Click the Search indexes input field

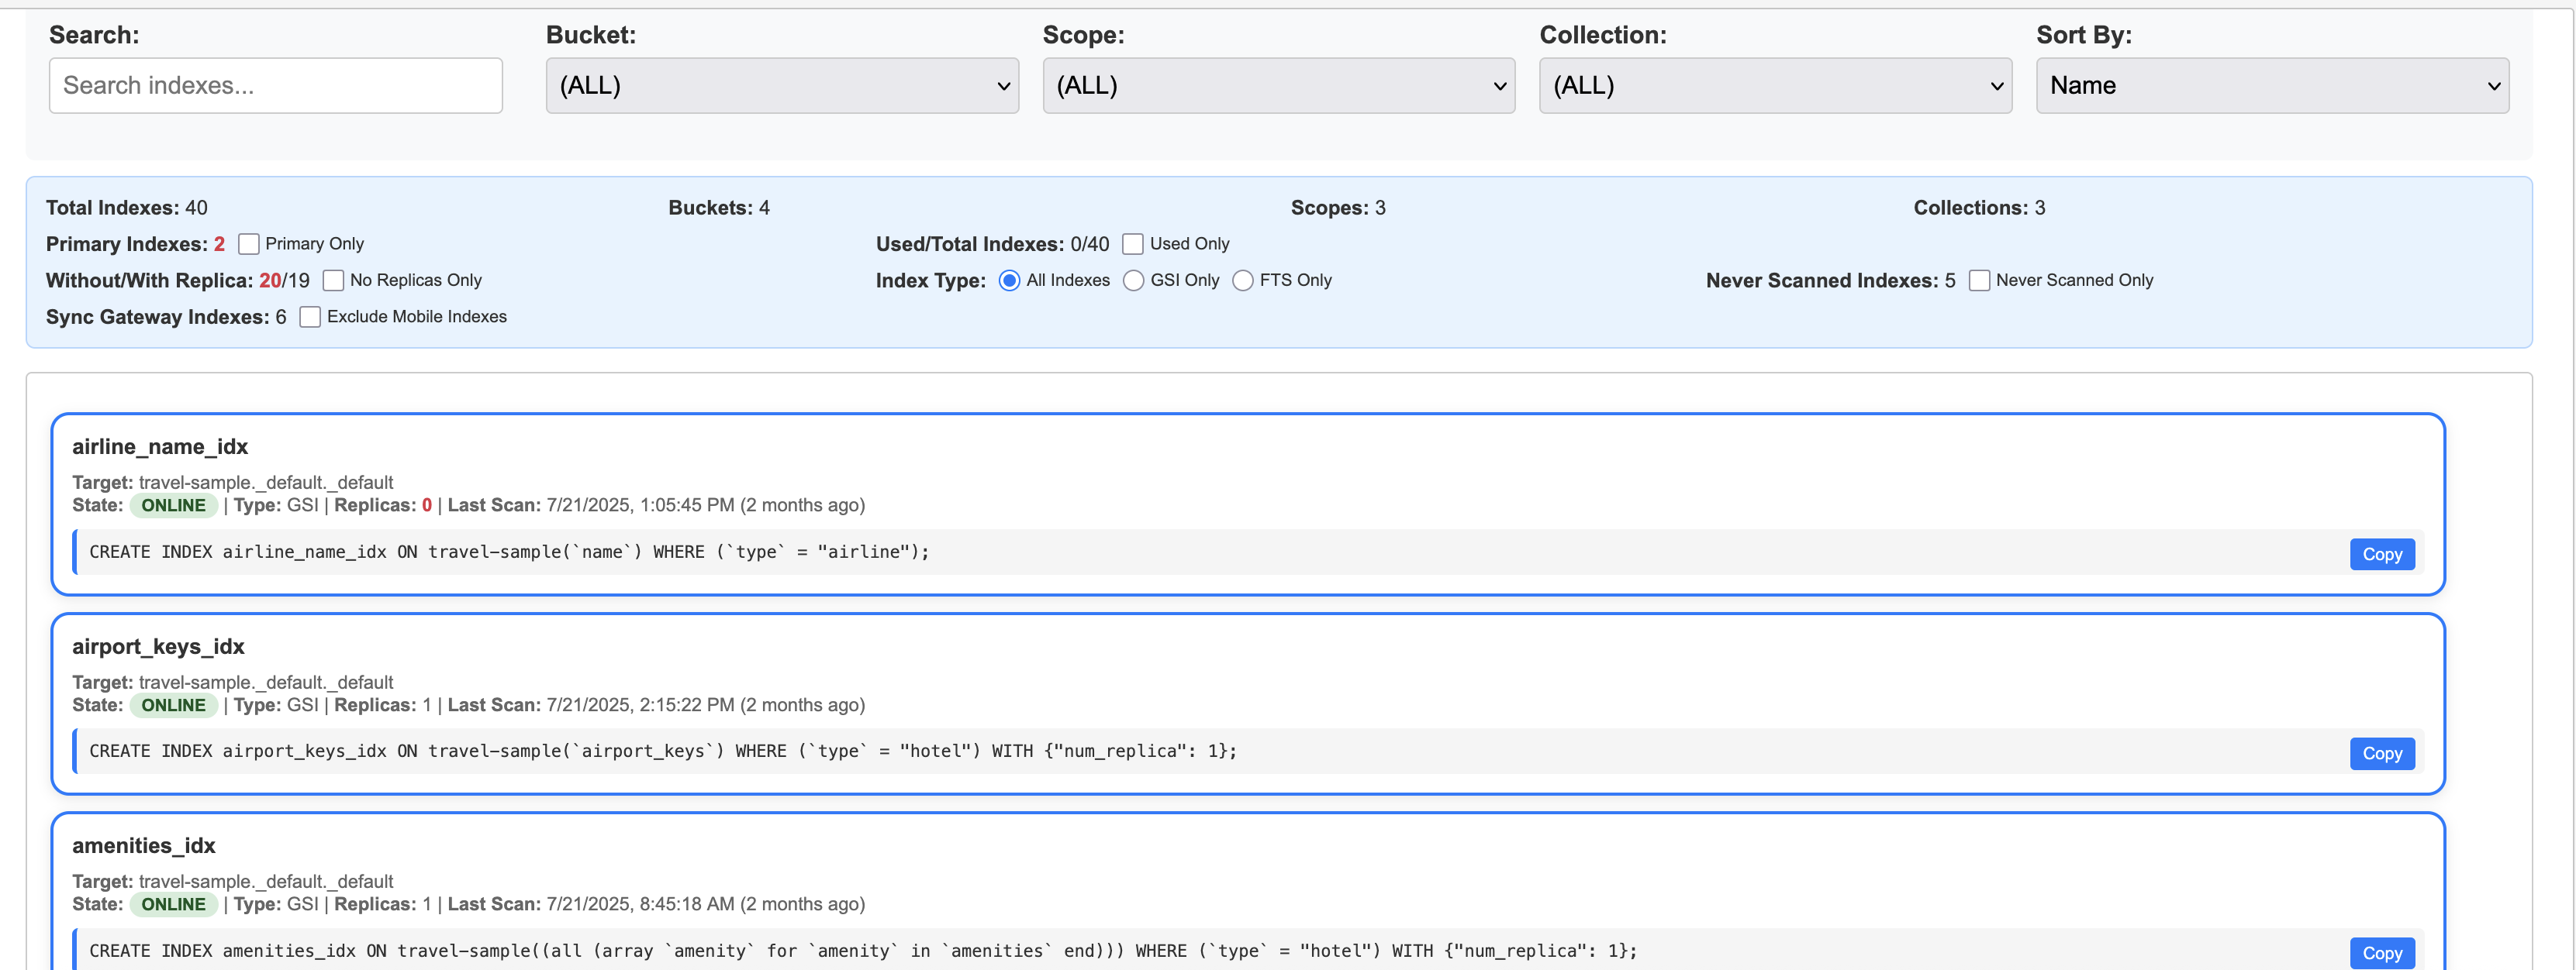[x=275, y=85]
